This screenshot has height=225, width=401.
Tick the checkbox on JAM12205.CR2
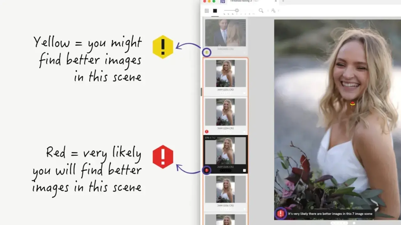[x=244, y=170]
